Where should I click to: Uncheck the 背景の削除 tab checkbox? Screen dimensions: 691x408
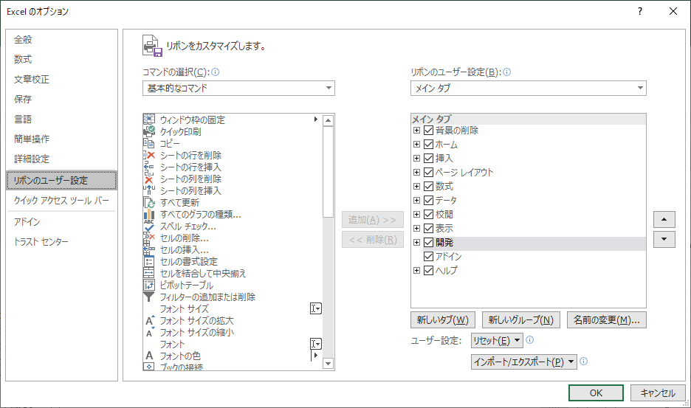428,131
